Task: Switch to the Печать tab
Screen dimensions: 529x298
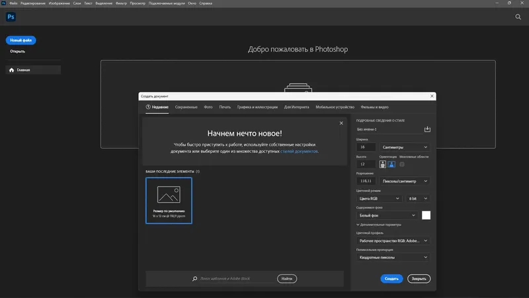Action: (x=225, y=107)
